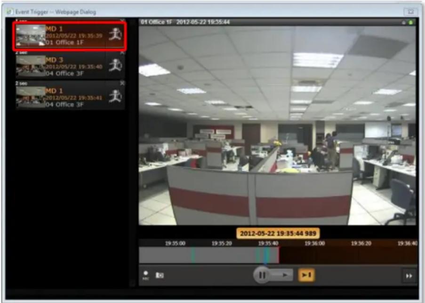
Task: Click the red playhead on the timeline
Action: click(278, 255)
